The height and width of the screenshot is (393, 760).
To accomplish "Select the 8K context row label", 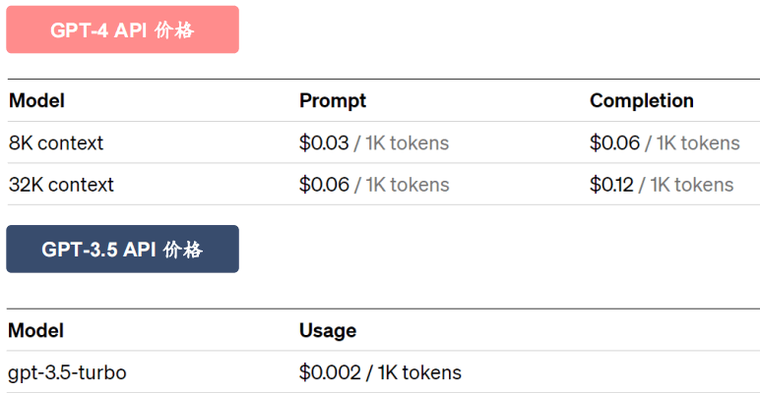I will point(56,143).
